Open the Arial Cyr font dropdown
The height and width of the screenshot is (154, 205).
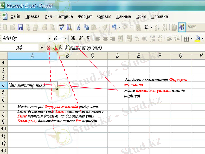pos(50,38)
